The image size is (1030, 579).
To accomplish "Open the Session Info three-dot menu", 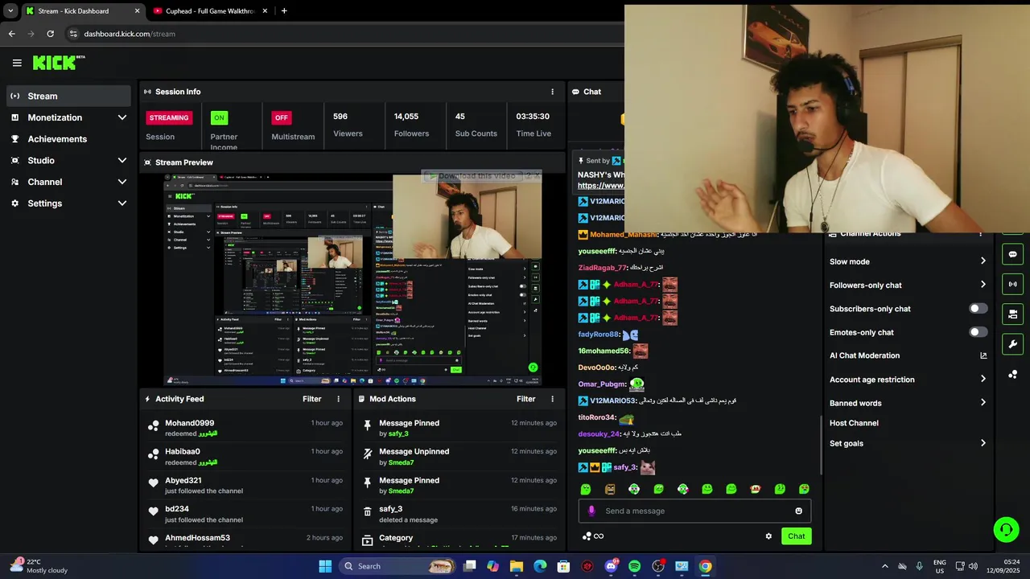I will tap(552, 92).
